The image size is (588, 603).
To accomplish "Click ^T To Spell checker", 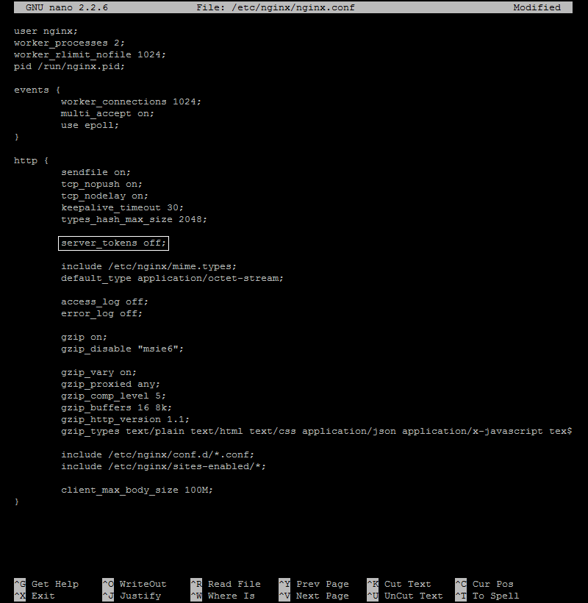I will 487,595.
